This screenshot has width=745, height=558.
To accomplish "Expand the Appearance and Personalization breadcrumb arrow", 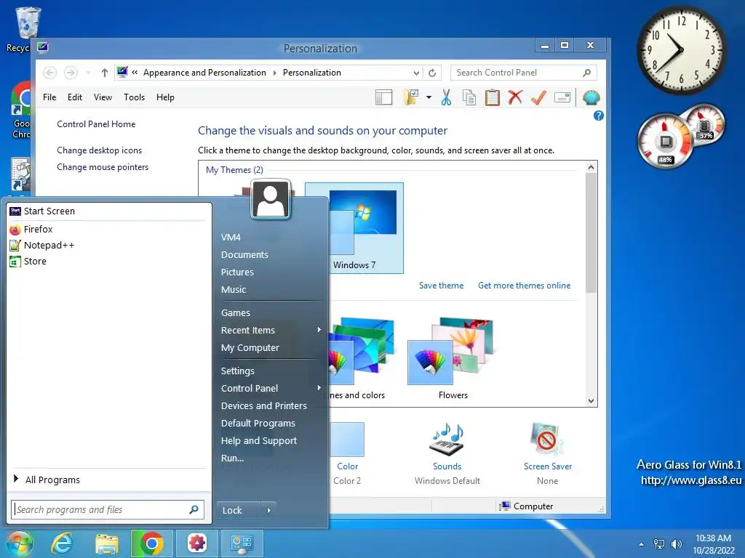I will click(x=274, y=73).
